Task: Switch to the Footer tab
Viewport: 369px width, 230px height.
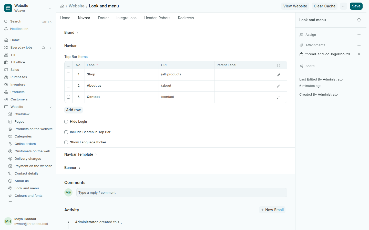Action: click(103, 18)
